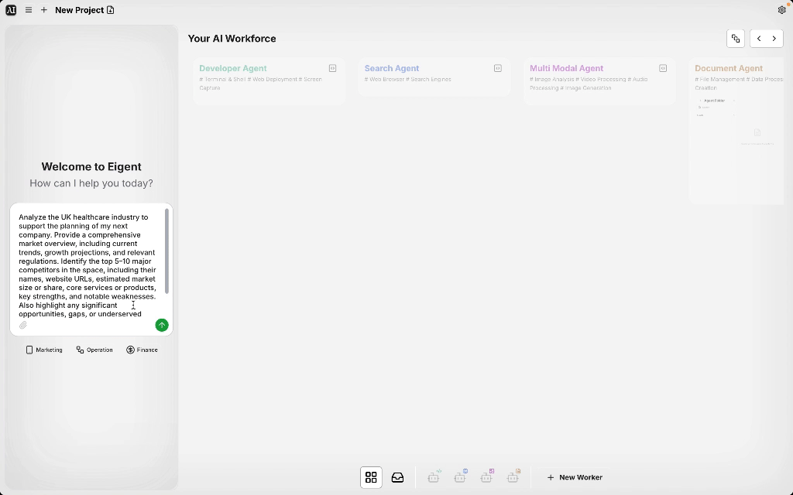793x495 pixels.
Task: Select the Operation suggestion
Action: (94, 350)
